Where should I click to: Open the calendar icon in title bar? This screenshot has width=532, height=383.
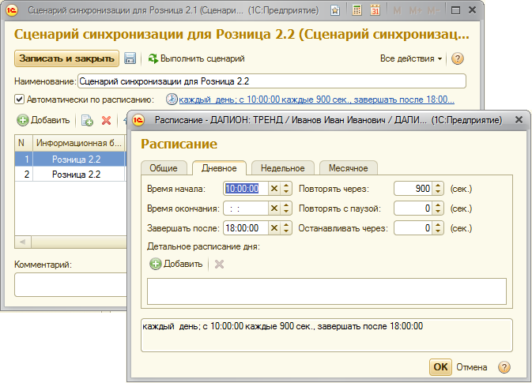375,10
